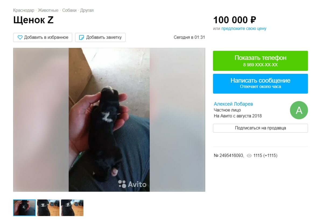This screenshot has width=323, height=223.
Task: Subscribe via Подписаться на продавца button
Action: pyautogui.click(x=260, y=128)
